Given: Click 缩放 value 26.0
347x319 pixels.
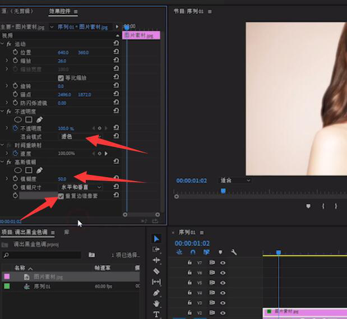Looking at the screenshot, I should point(62,61).
